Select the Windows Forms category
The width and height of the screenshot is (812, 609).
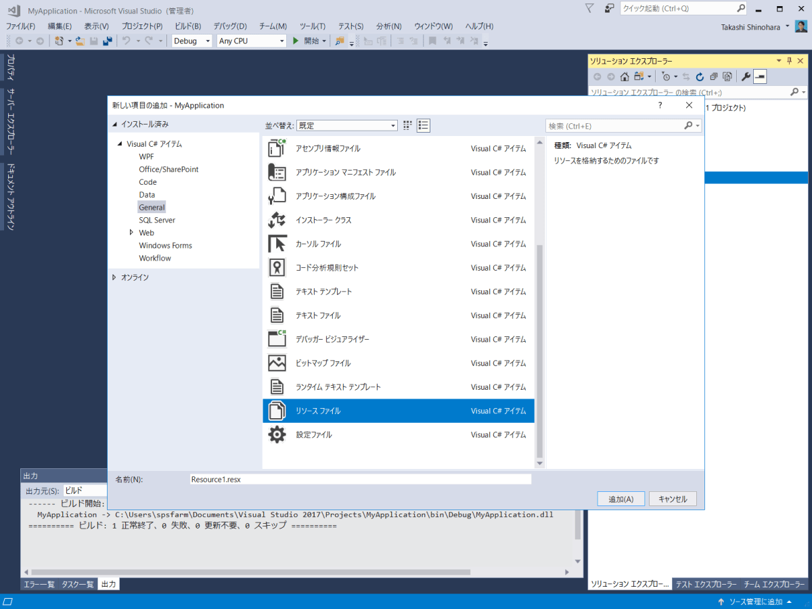(165, 246)
